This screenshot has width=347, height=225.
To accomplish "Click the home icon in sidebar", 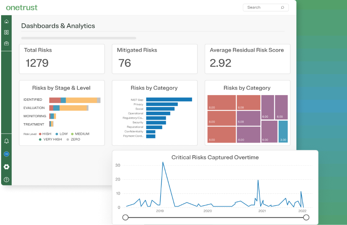I will pyautogui.click(x=6, y=21).
